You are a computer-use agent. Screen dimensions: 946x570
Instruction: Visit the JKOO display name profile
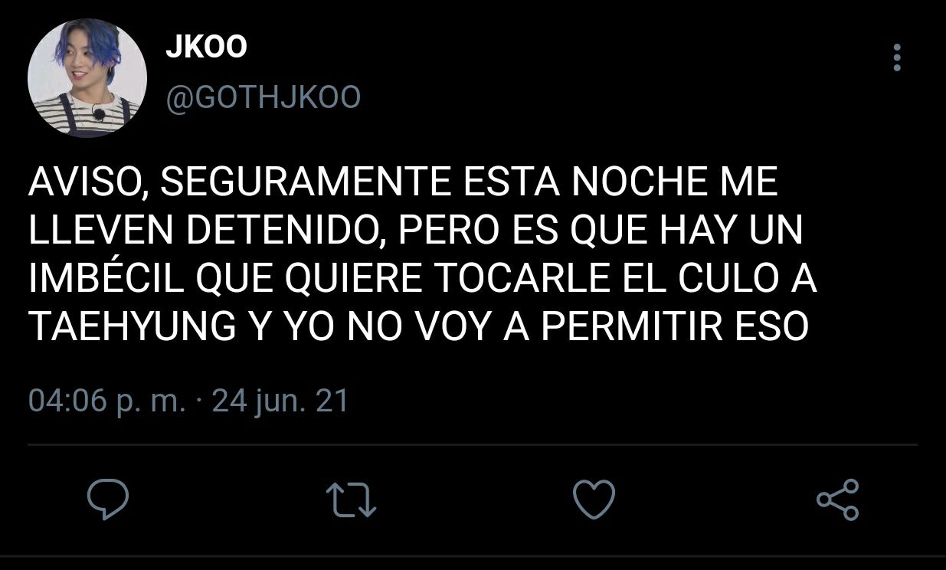pos(206,47)
